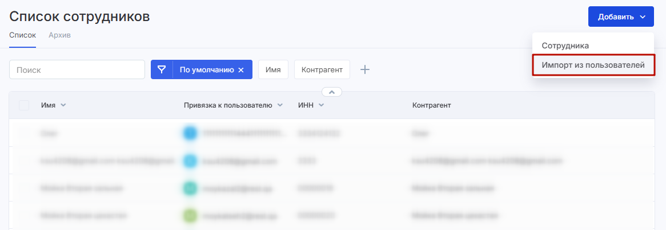Click the second row light-blue user avatar
This screenshot has width=666, height=230.
coord(190,161)
